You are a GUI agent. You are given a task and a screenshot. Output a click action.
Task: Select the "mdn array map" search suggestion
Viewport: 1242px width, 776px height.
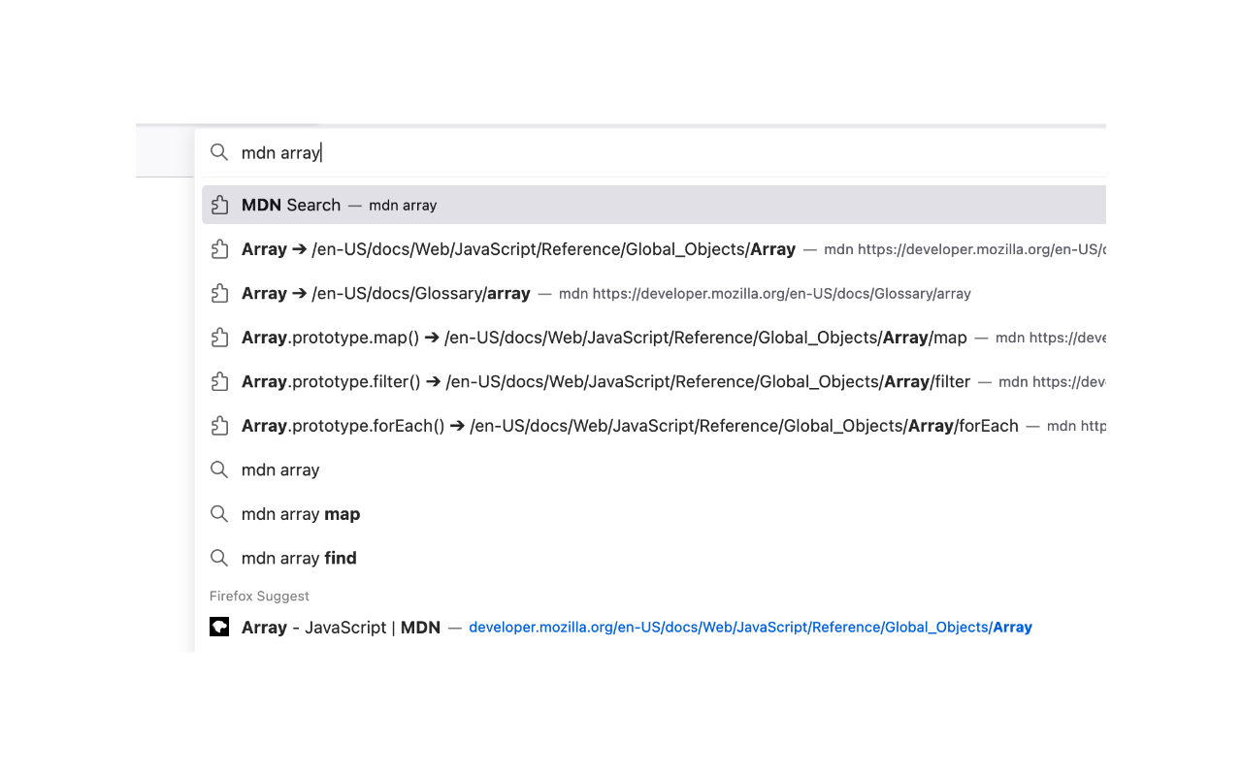point(654,514)
